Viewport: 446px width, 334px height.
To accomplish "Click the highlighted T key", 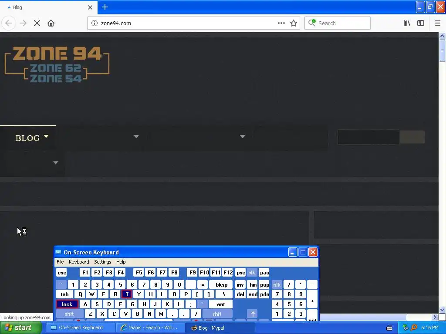I will tap(127, 294).
